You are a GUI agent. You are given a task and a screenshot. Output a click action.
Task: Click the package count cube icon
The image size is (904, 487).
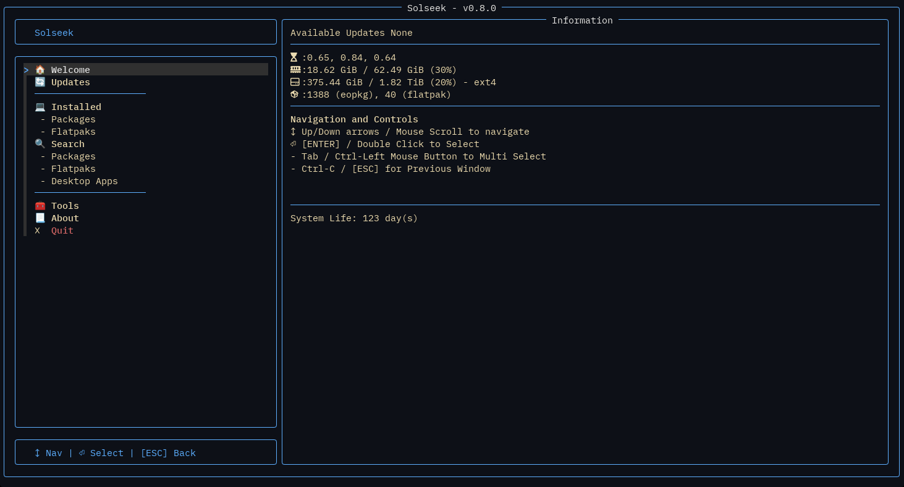click(295, 95)
